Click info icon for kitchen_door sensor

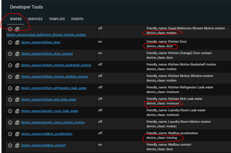(10, 43)
